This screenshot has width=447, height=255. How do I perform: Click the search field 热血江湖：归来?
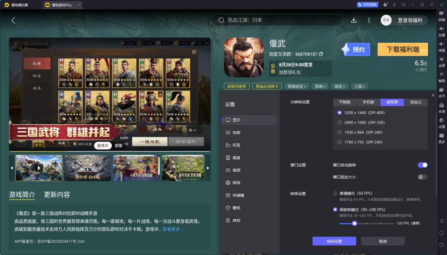pos(277,20)
